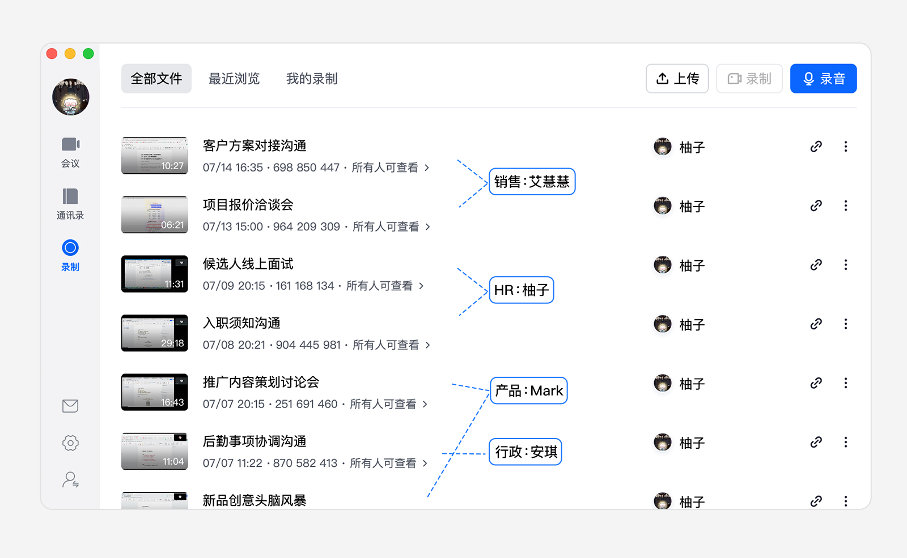
Task: Switch to the 最近浏览 tab
Action: (x=234, y=79)
